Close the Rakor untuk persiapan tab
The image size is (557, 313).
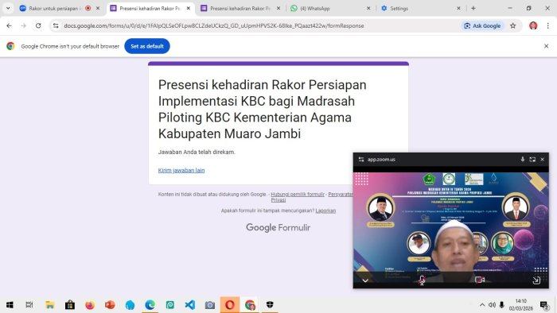[x=98, y=8]
